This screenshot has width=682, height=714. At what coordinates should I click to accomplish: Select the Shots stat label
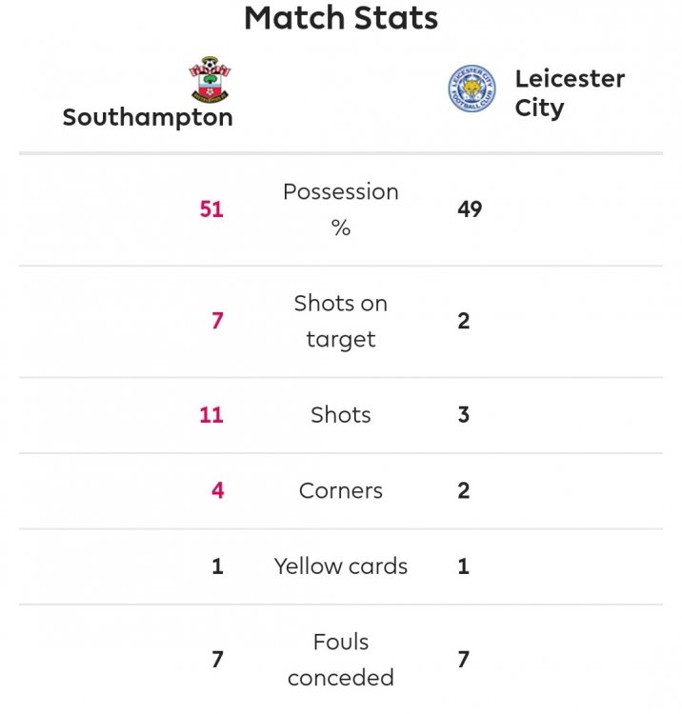click(341, 415)
